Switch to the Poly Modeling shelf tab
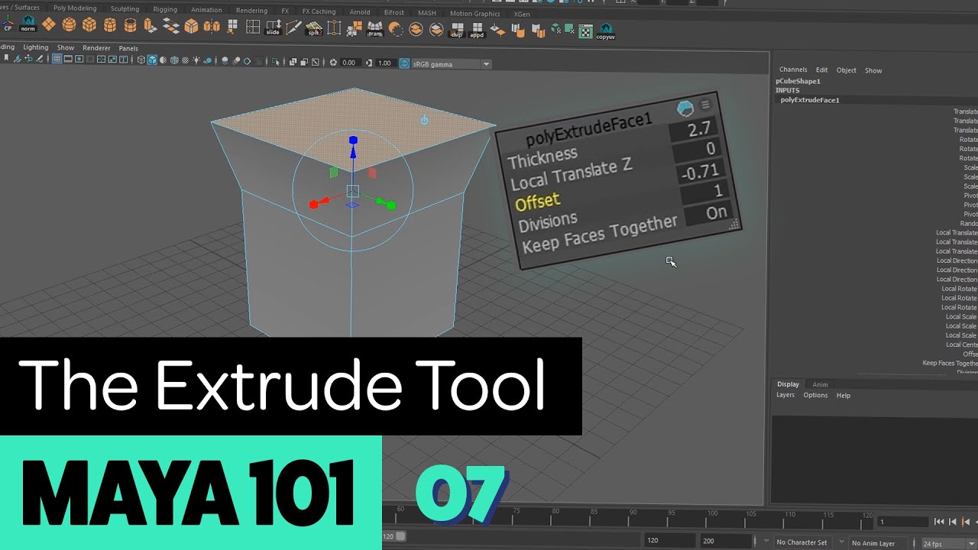This screenshot has width=978, height=550. [75, 8]
